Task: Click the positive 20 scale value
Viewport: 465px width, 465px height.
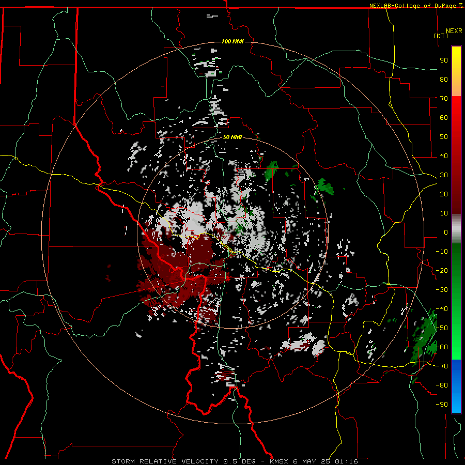Action: coord(444,194)
